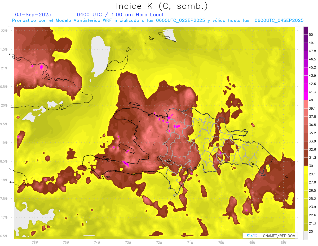This screenshot has width=318, height=246.
Task: Select the 68W longitude axis label
Action: coord(283,243)
